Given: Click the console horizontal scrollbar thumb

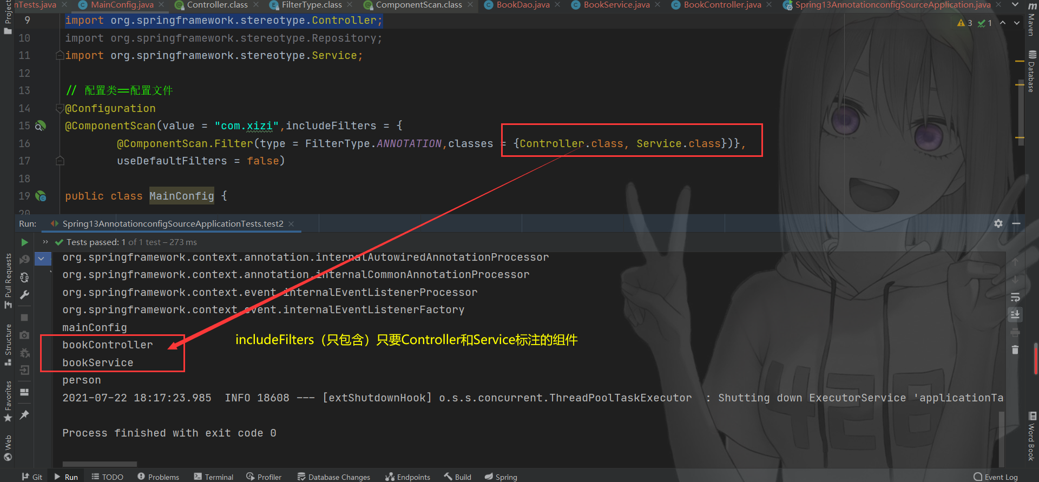Looking at the screenshot, I should pyautogui.click(x=100, y=464).
